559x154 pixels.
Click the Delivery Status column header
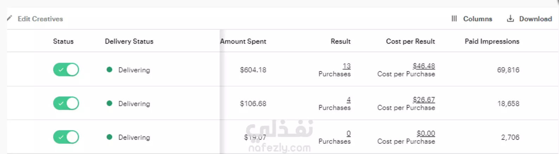coord(129,41)
